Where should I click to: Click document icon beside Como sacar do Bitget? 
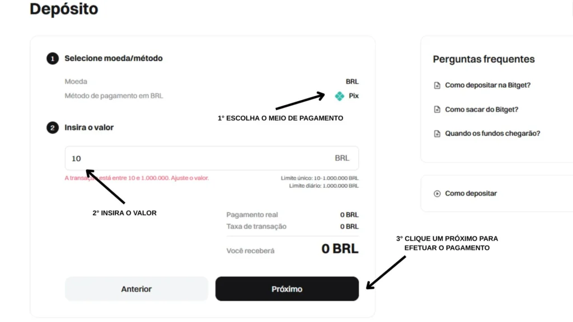(x=437, y=110)
